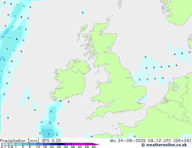
Task: Click the 30–35 mm purple legend swatch
Action: click(x=68, y=144)
